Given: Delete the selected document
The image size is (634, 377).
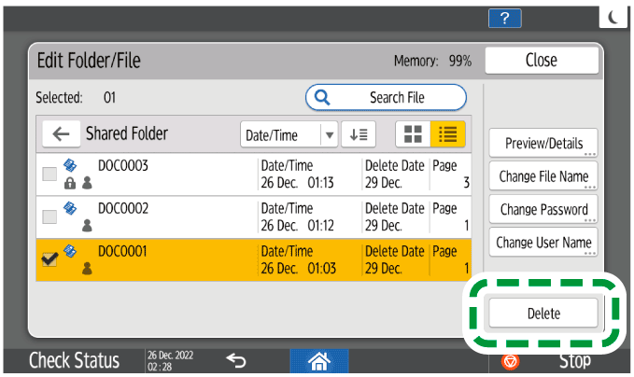Looking at the screenshot, I should tap(542, 313).
